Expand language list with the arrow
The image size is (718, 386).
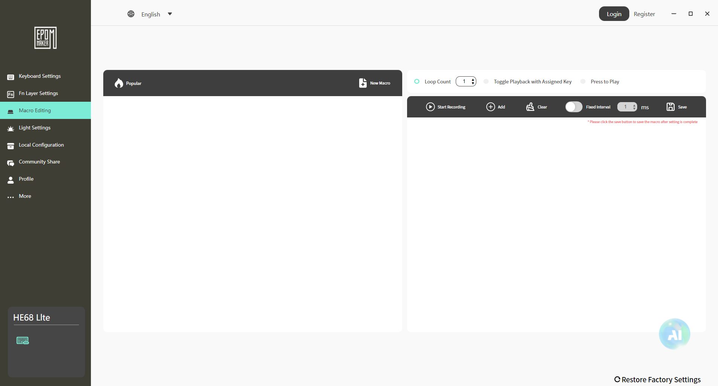pyautogui.click(x=170, y=14)
